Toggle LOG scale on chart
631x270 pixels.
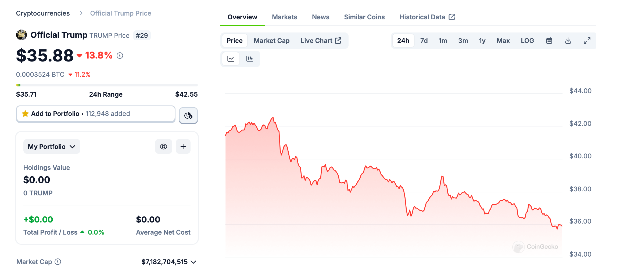[x=527, y=41]
